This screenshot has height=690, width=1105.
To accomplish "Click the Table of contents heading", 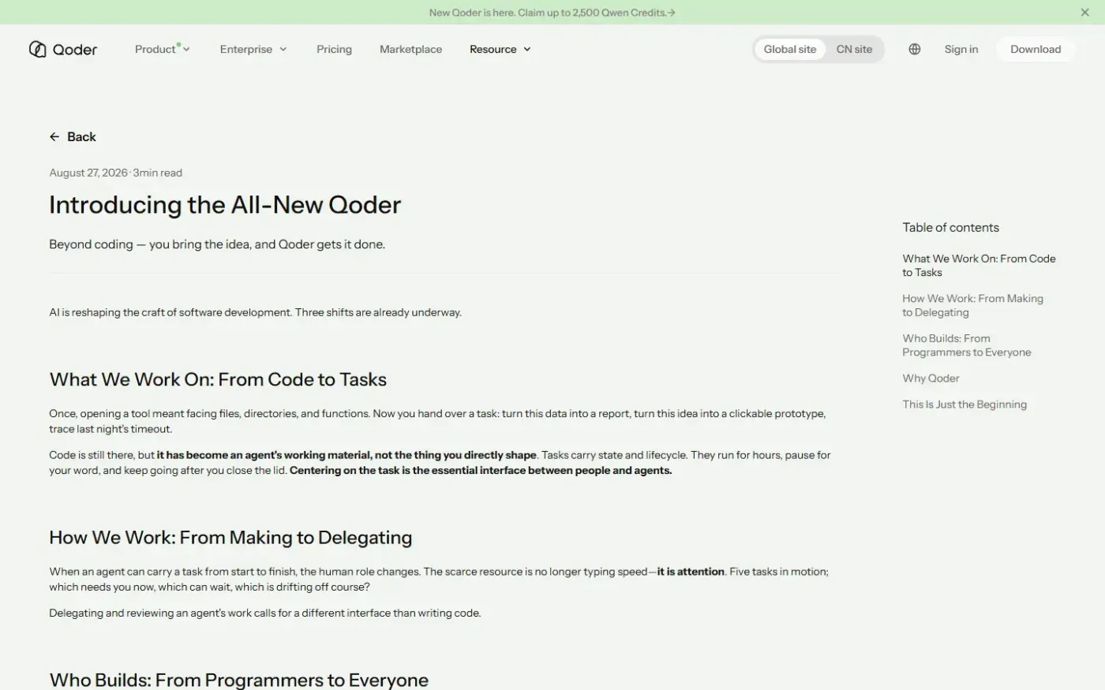I will tap(950, 228).
